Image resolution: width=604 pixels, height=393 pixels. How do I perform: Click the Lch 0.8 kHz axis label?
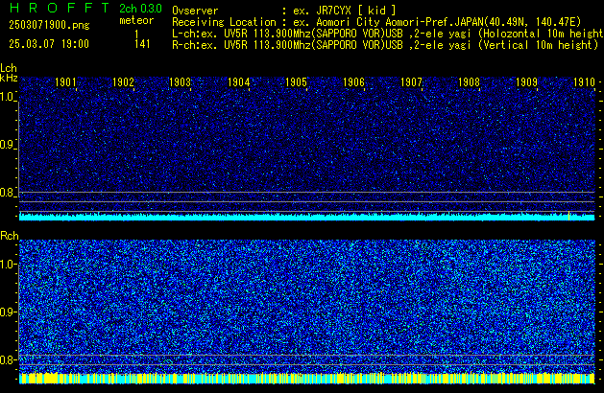7,193
